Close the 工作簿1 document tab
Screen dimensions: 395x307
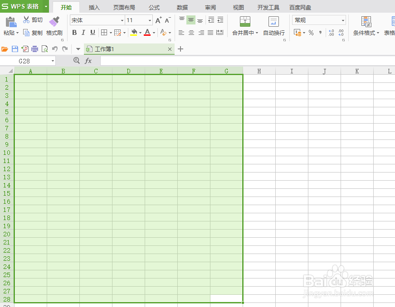pos(170,49)
